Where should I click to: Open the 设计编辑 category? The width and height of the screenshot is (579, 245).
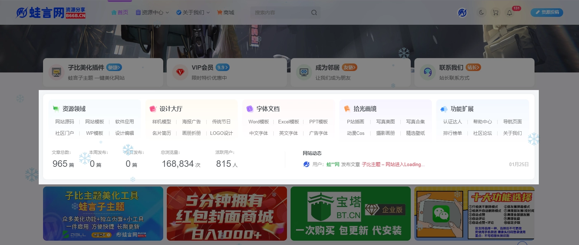[124, 133]
